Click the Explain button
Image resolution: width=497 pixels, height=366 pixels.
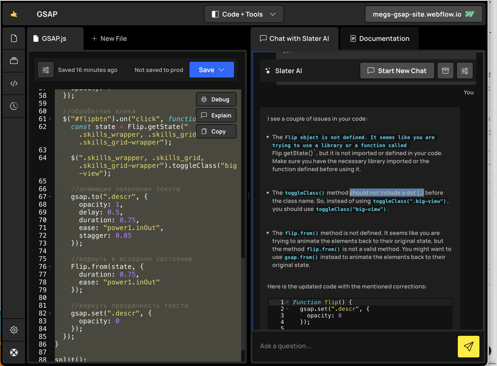(216, 116)
